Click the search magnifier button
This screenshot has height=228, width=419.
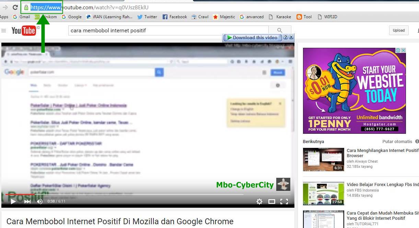(280, 31)
